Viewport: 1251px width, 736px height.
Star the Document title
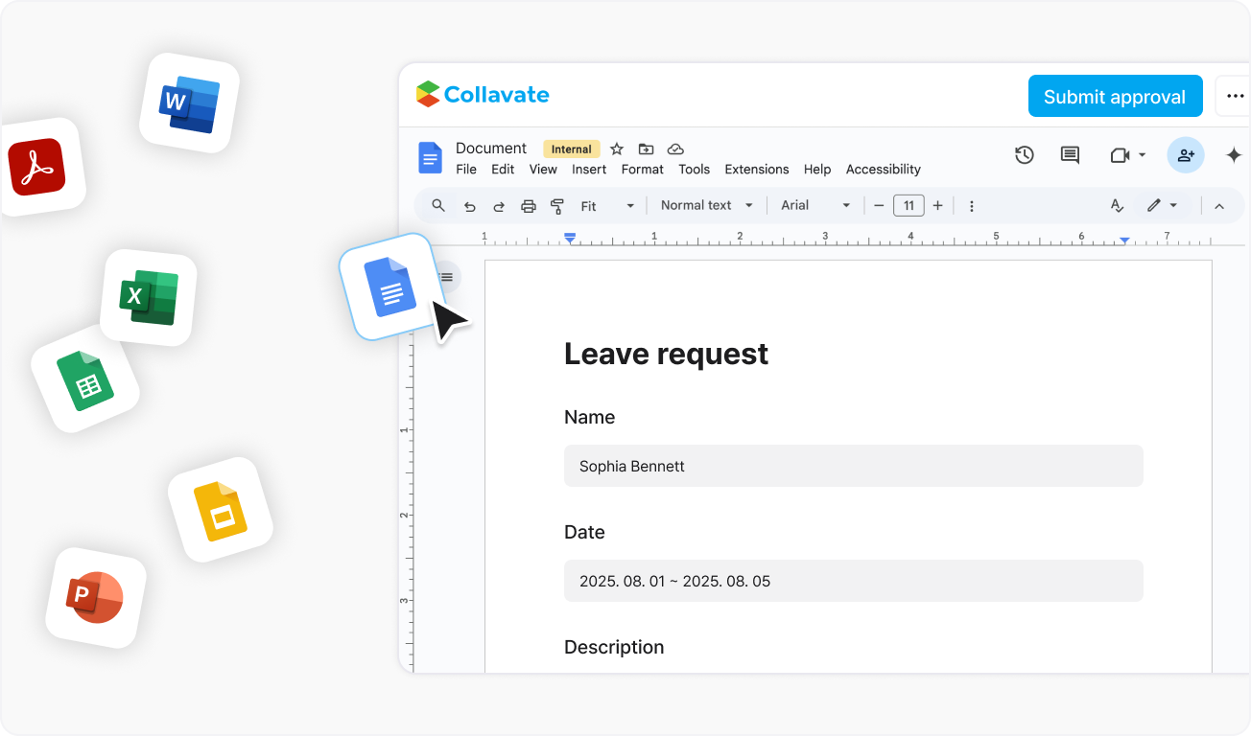(617, 149)
